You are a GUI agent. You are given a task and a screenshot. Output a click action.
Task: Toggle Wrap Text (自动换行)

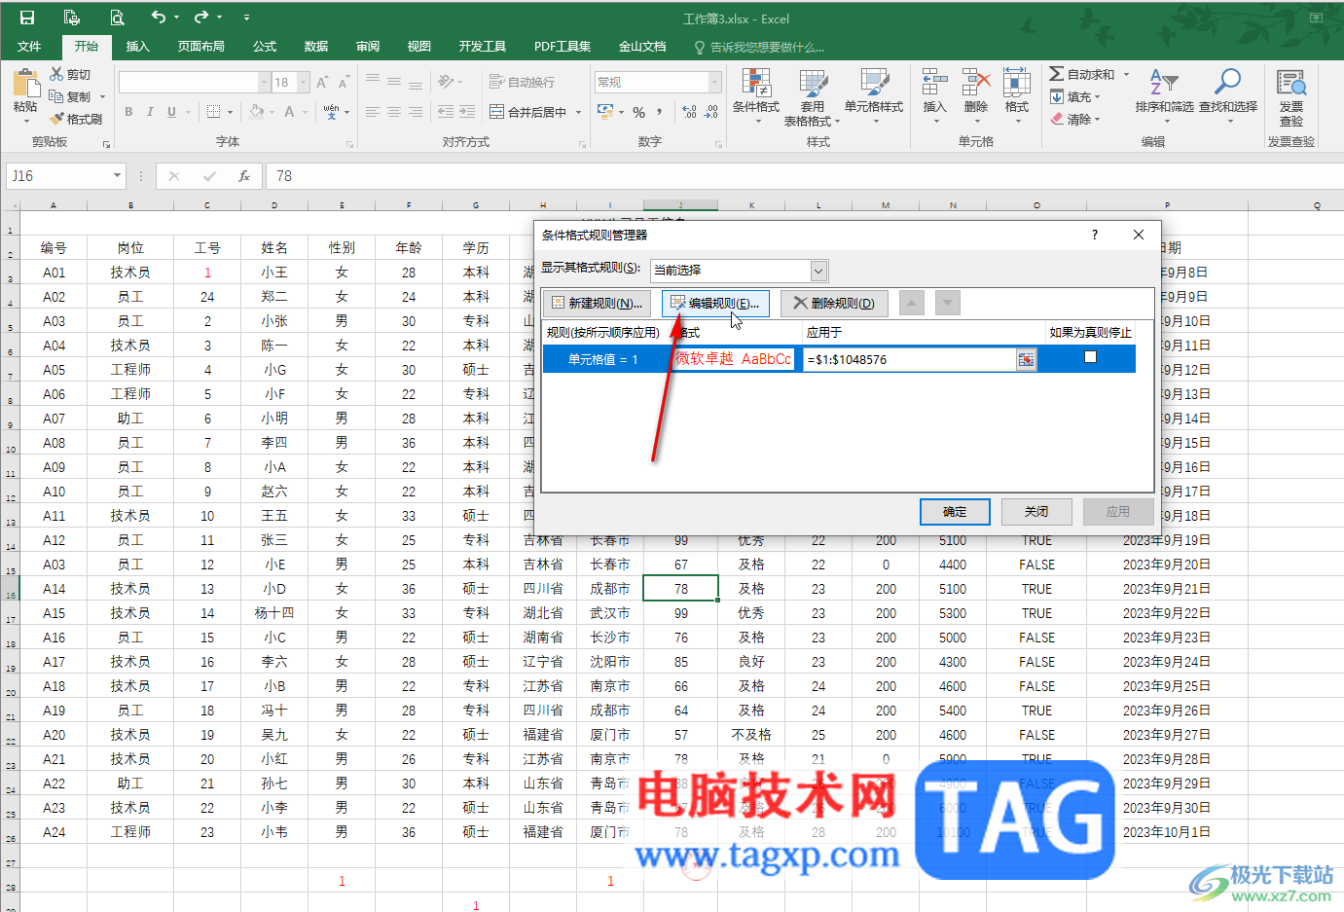coord(522,82)
